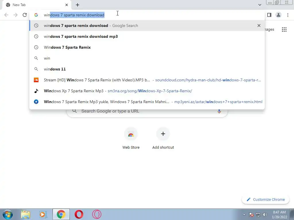
Task: Click the Add shortcut tile
Action: pos(163,138)
